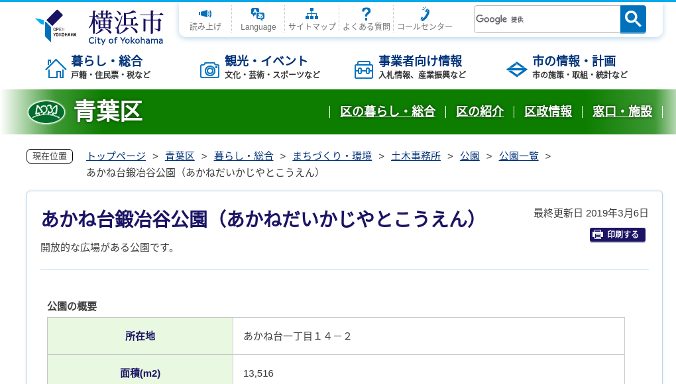Open the Language selection globe icon

pos(258,13)
